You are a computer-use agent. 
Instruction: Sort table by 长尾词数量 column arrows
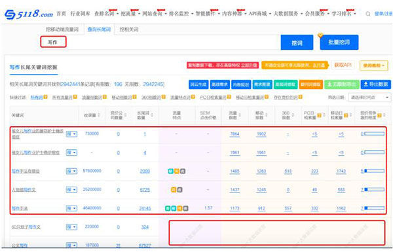click(x=152, y=115)
